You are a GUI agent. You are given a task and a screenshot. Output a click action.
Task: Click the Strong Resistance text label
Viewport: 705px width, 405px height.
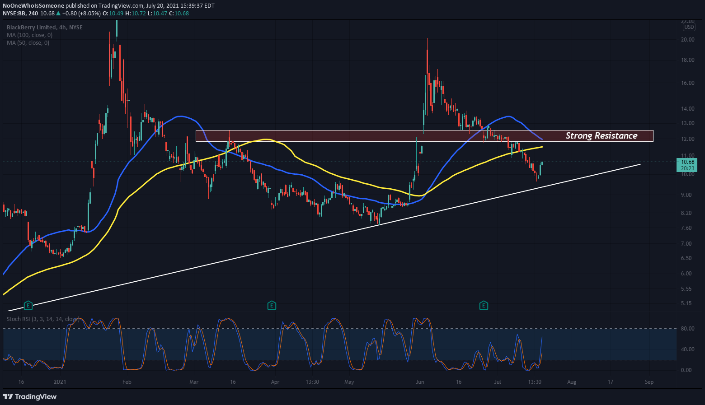602,135
